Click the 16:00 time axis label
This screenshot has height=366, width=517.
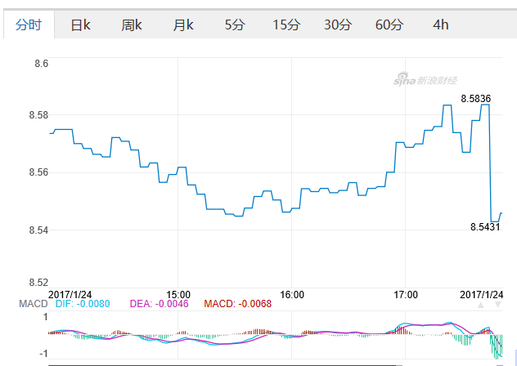[292, 294]
